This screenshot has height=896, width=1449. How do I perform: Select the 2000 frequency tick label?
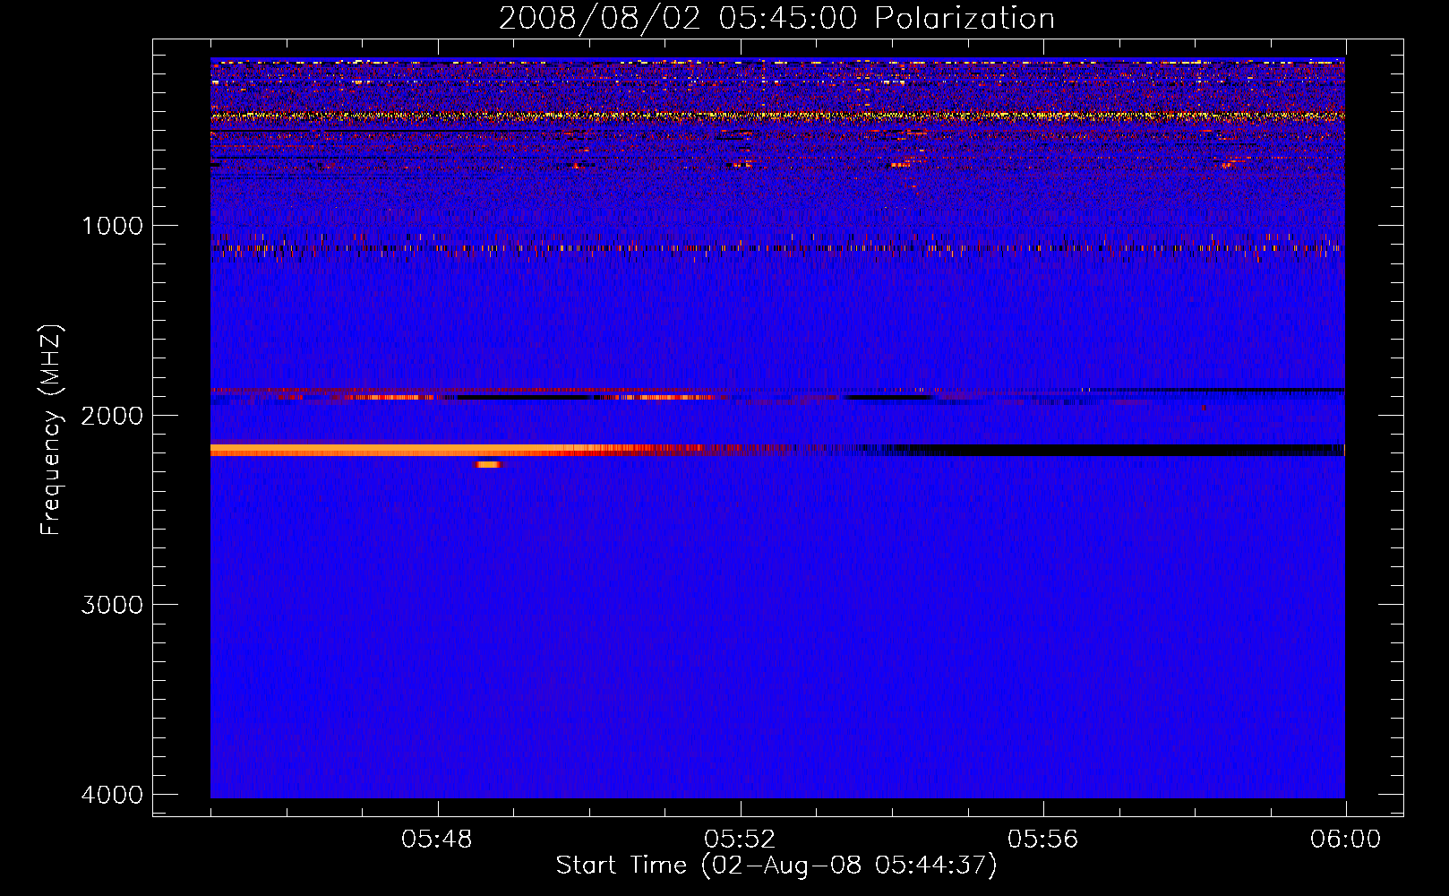tap(112, 416)
